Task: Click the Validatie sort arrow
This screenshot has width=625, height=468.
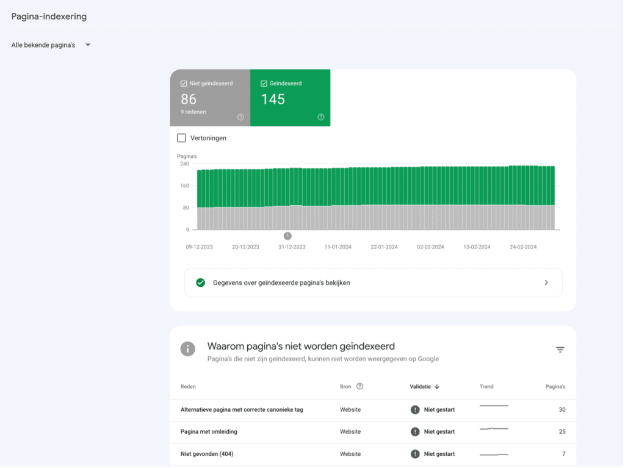Action: pyautogui.click(x=437, y=387)
